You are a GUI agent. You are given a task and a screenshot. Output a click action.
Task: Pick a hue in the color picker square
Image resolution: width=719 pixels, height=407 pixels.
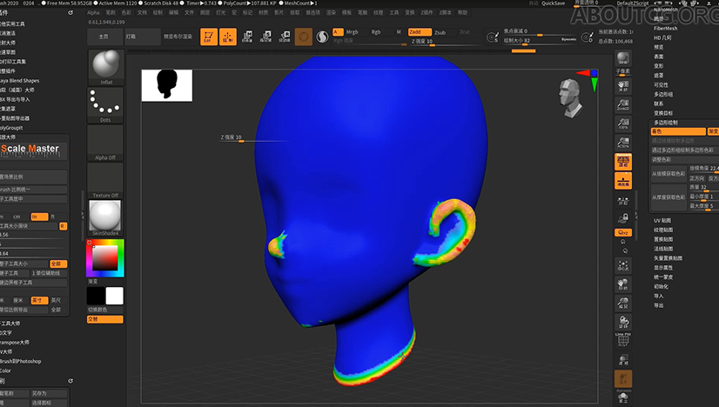pyautogui.click(x=105, y=258)
